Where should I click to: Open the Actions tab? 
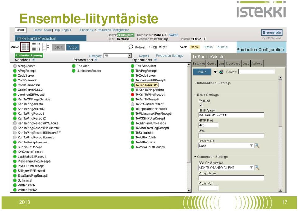pyautogui.click(x=257, y=64)
